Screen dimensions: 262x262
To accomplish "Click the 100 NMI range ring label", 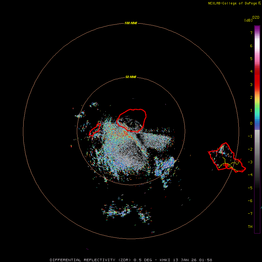I will tap(131, 23).
